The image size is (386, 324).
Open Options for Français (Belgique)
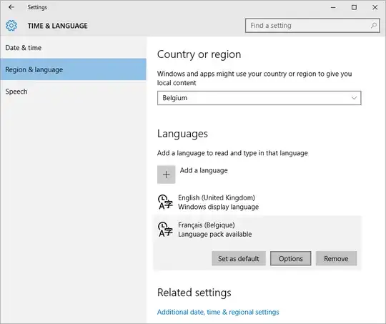(x=291, y=258)
